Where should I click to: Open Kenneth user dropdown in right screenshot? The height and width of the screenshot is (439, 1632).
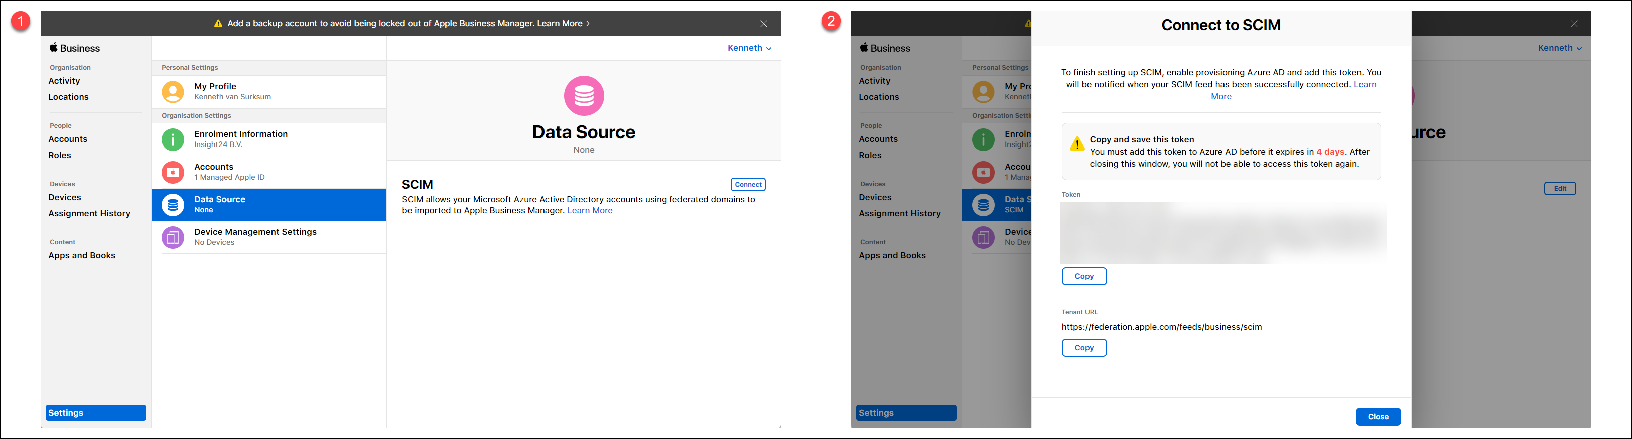[1560, 48]
